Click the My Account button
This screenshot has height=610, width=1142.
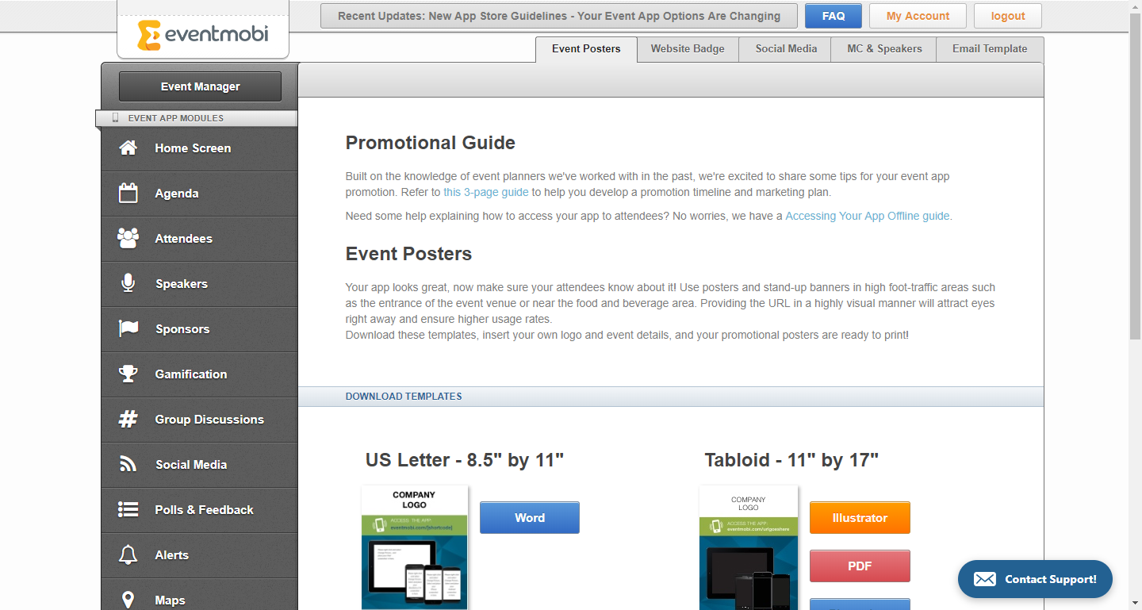pyautogui.click(x=918, y=16)
